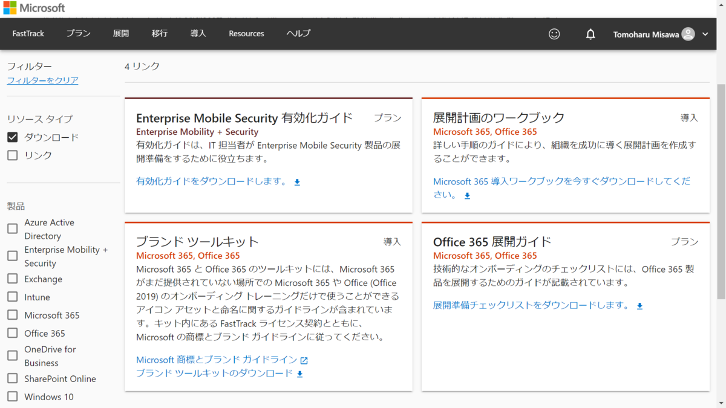The image size is (726, 408).
Task: Click the フィルター heading
Action: coord(29,66)
